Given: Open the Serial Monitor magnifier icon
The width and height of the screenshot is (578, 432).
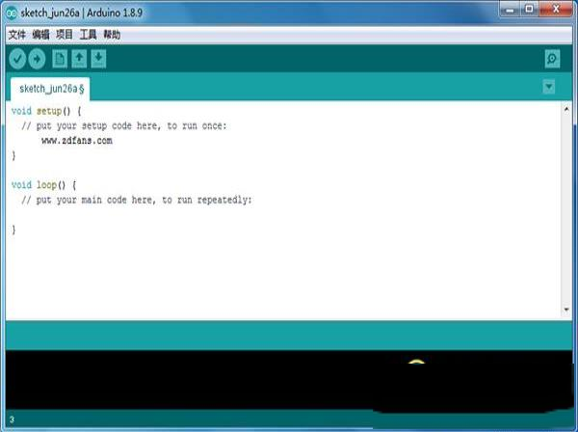Looking at the screenshot, I should (552, 59).
